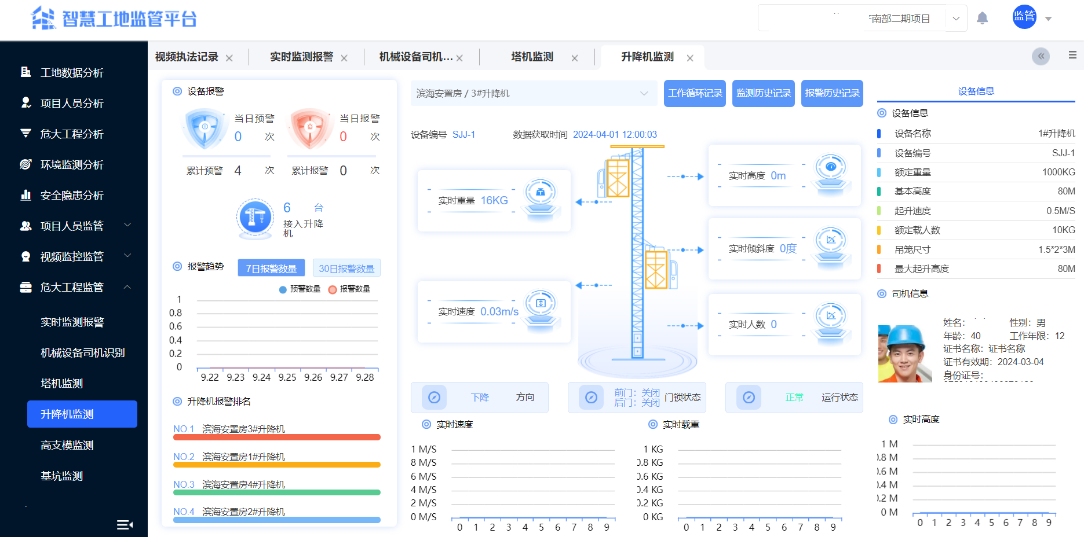
Task: Open 危大工程分析 from the sidebar
Action: 72,134
